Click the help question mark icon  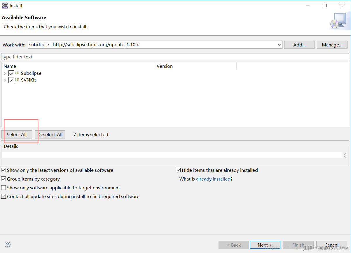(8, 245)
